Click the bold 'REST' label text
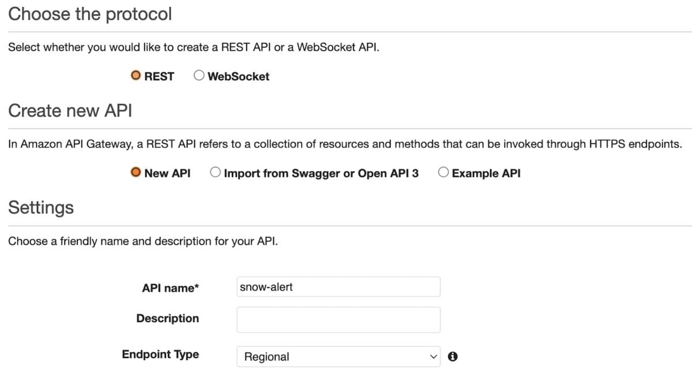The width and height of the screenshot is (692, 388). click(x=160, y=76)
